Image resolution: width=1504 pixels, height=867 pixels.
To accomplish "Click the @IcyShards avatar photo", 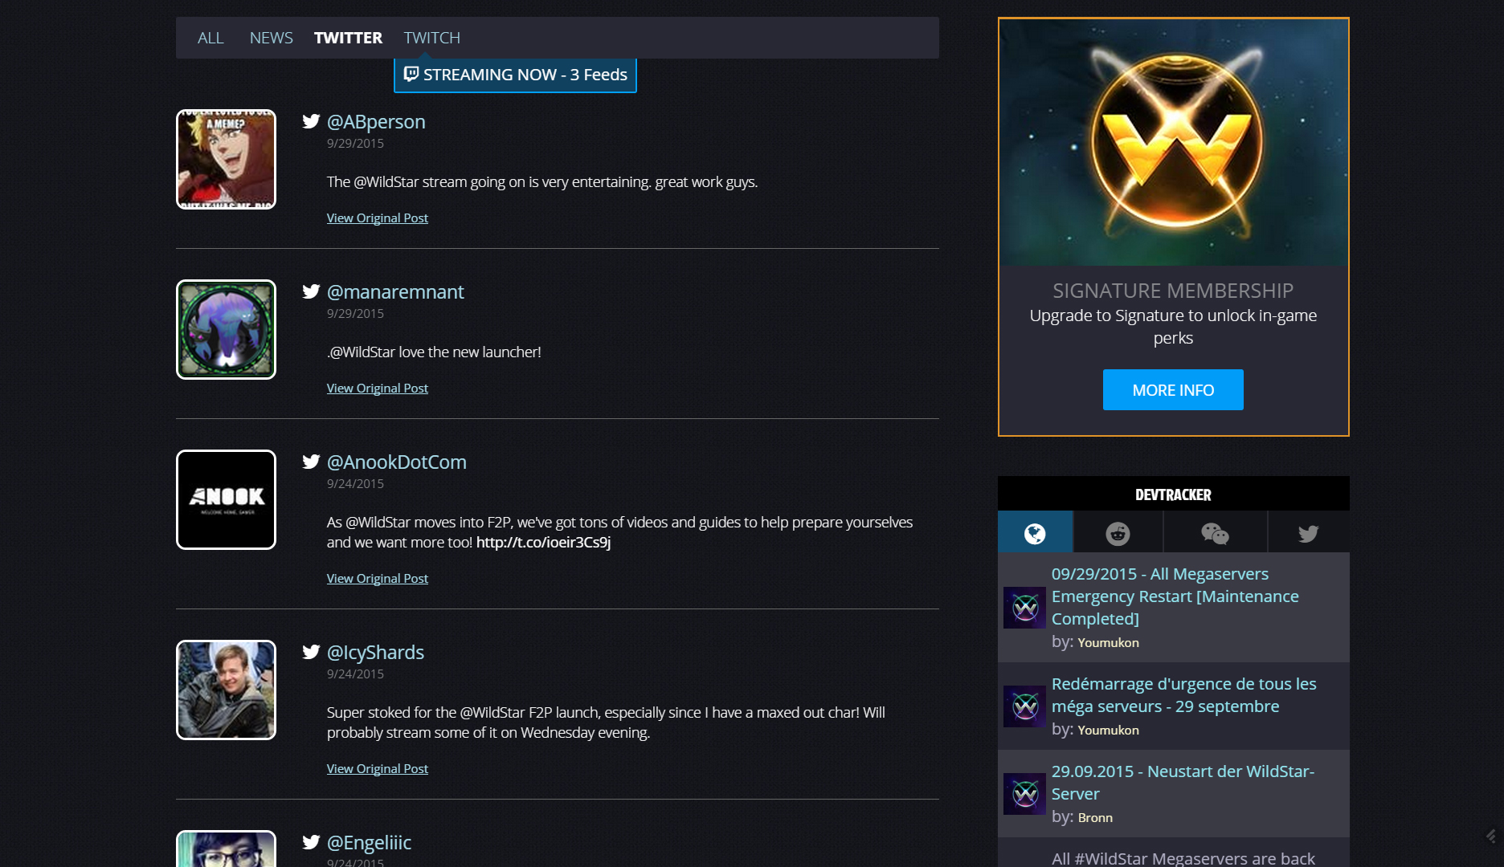I will click(226, 690).
